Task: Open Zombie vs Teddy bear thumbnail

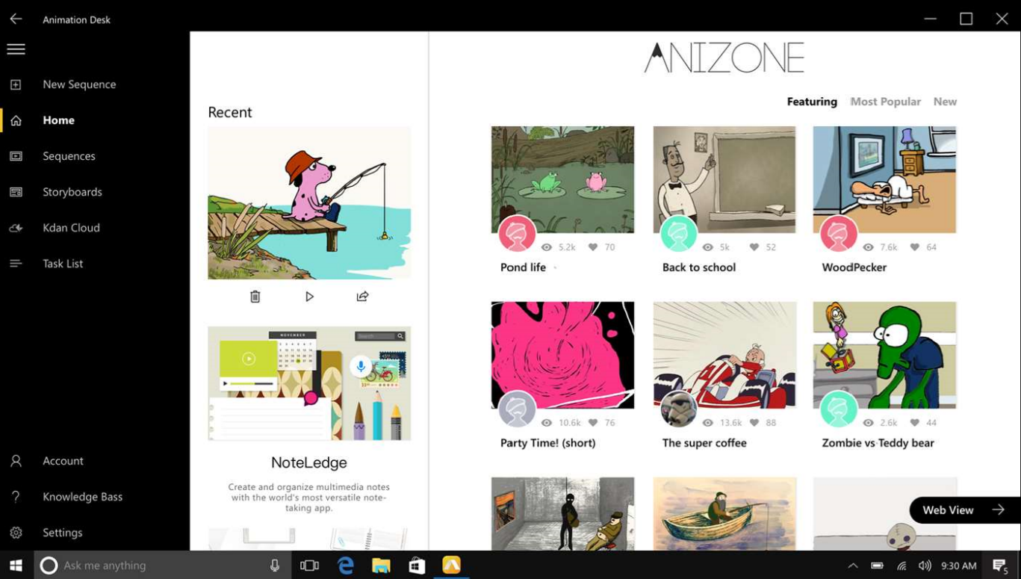Action: 884,355
